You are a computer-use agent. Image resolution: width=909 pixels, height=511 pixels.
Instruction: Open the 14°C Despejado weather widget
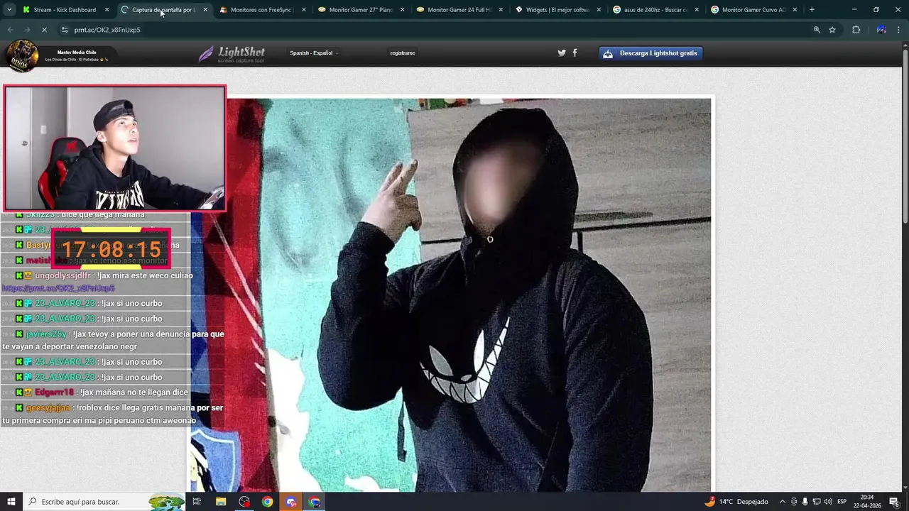(x=736, y=502)
